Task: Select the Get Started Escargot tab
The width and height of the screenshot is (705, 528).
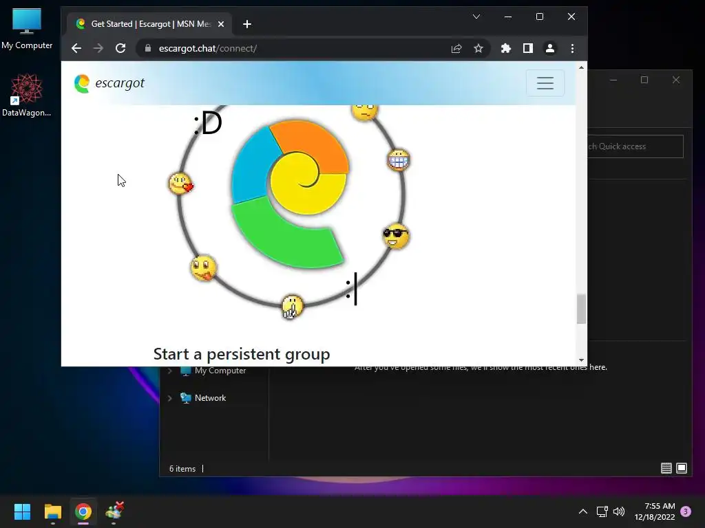Action: (151, 24)
